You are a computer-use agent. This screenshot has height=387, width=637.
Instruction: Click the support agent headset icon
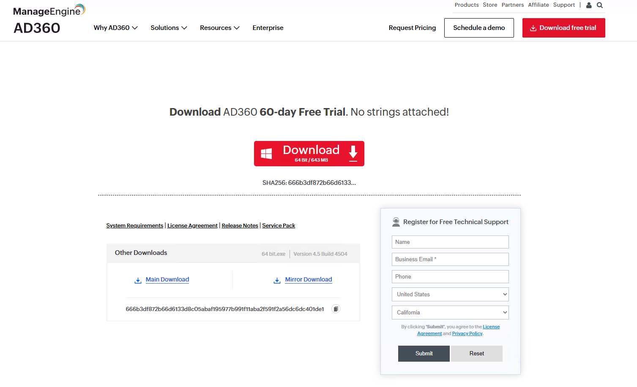tap(396, 222)
